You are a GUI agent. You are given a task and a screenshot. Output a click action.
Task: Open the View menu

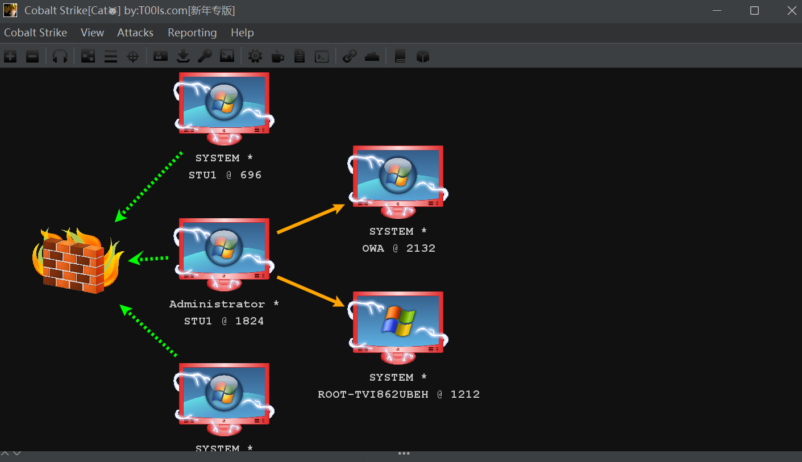click(x=92, y=32)
